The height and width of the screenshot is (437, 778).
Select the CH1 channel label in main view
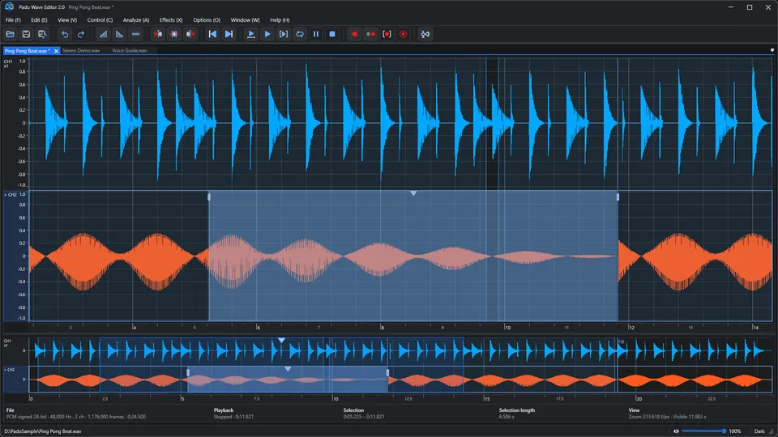point(8,62)
